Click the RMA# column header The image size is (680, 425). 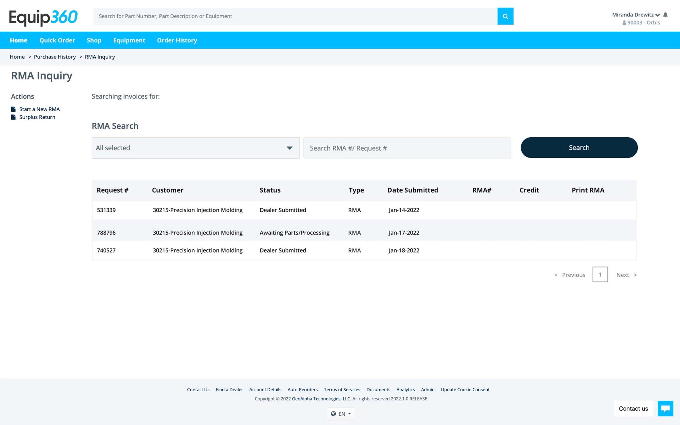[482, 190]
